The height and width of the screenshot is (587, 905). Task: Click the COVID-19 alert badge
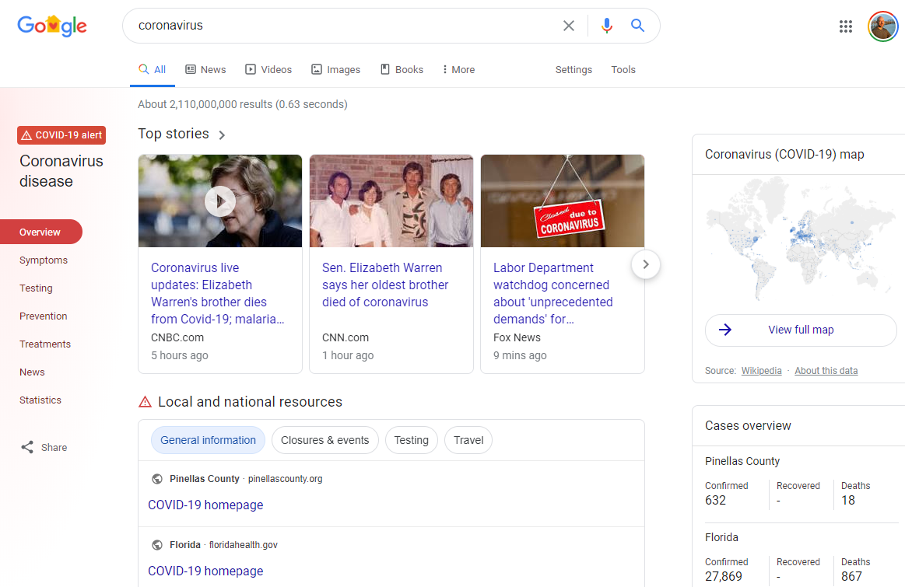(x=61, y=135)
